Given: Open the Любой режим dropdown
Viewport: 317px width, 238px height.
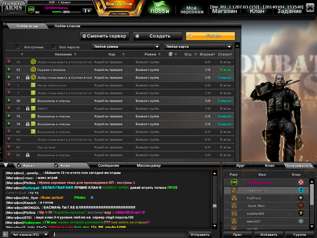Looking at the screenshot, I should click(126, 47).
